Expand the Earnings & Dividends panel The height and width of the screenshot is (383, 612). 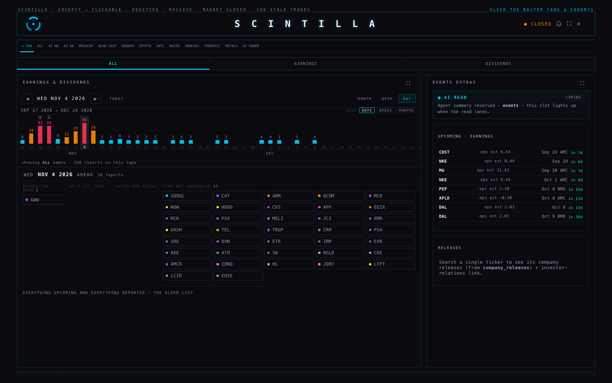tap(408, 83)
